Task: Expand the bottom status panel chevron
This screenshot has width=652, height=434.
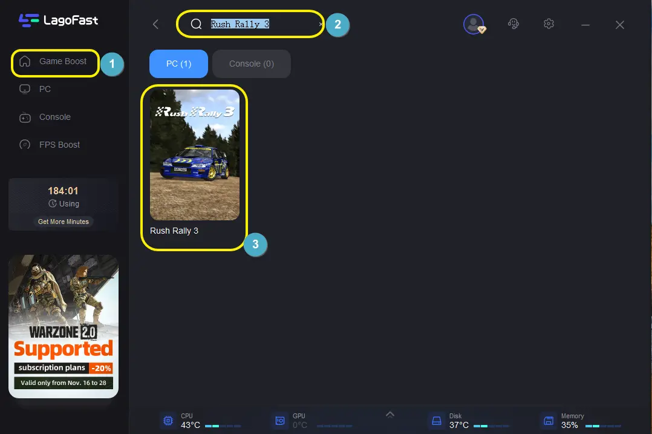Action: click(390, 414)
